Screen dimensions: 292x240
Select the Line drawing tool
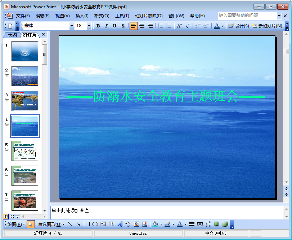point(70,224)
